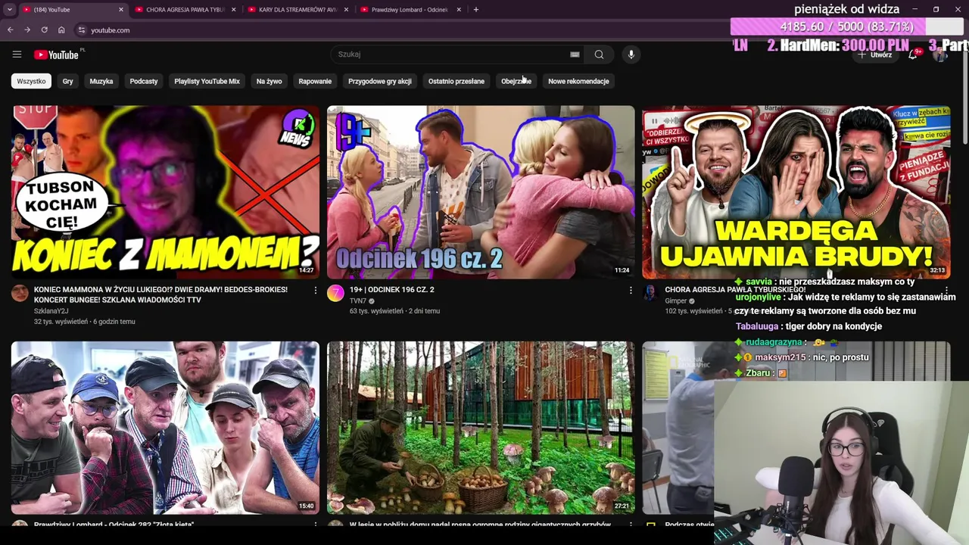Viewport: 969px width, 545px height.
Task: Open the Gimper channel name
Action: [675, 301]
